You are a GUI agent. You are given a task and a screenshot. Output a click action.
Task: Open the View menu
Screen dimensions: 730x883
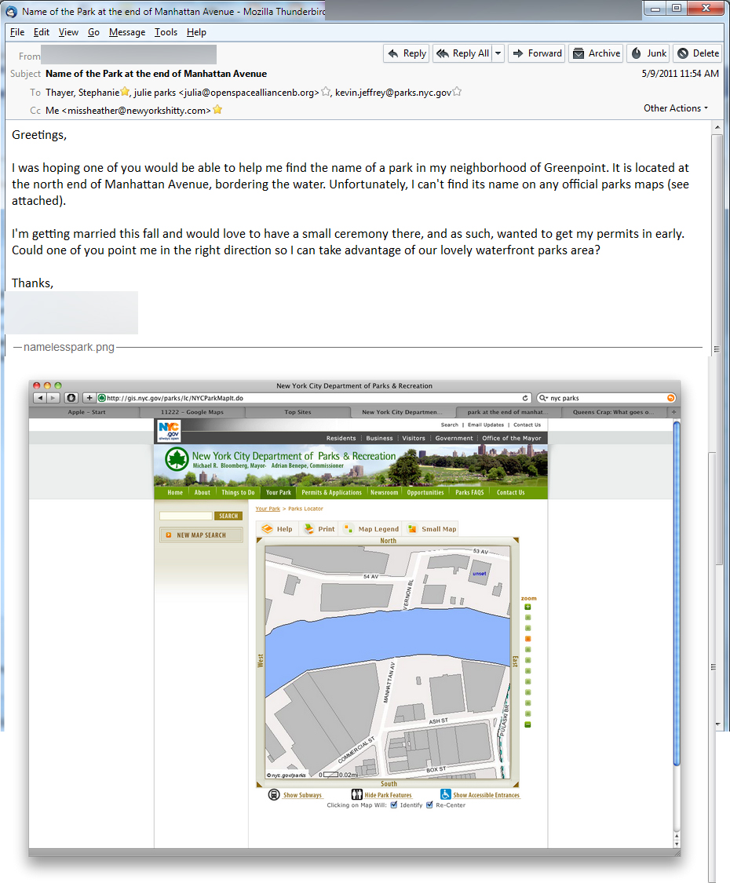[68, 32]
